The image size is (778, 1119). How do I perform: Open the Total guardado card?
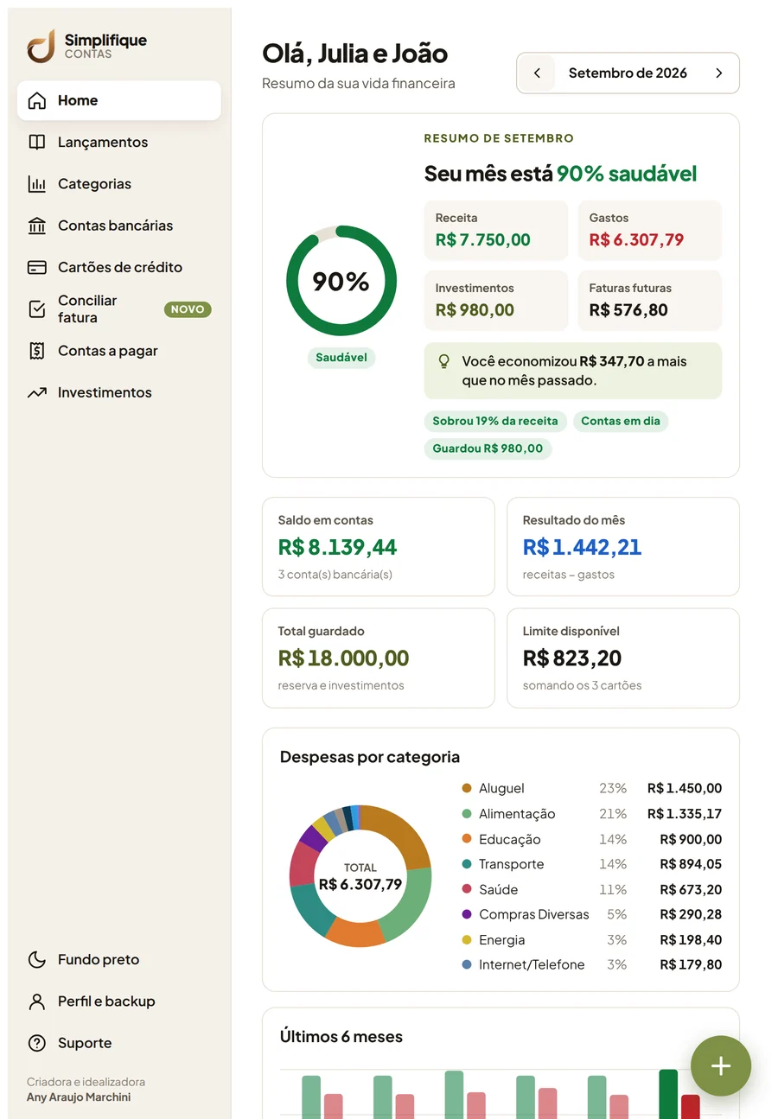click(379, 658)
